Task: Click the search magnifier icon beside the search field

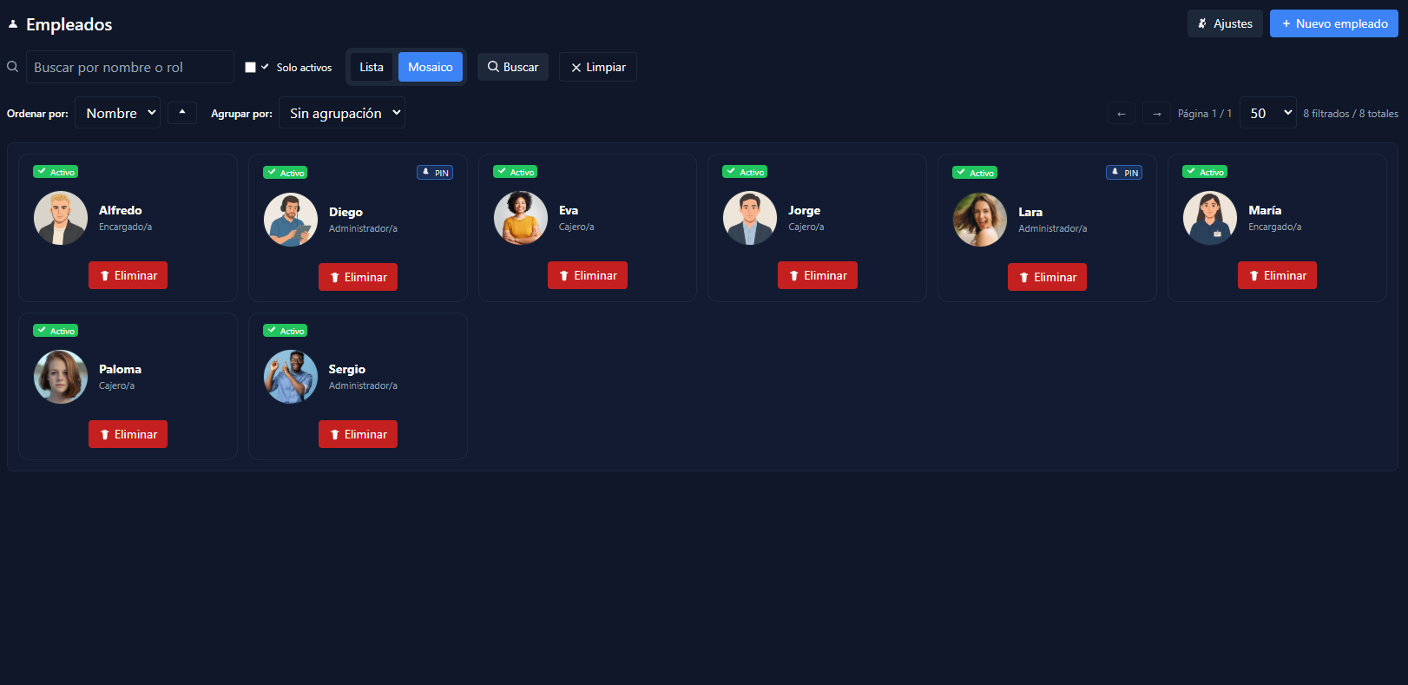Action: [x=13, y=67]
